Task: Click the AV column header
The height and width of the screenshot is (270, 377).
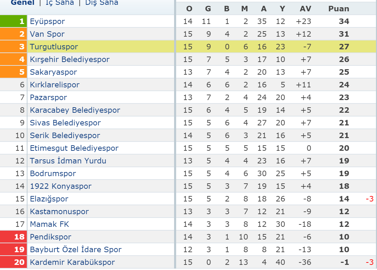Action: (305, 9)
